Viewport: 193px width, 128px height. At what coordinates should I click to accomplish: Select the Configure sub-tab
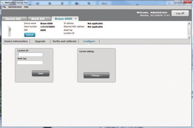tap(89, 41)
